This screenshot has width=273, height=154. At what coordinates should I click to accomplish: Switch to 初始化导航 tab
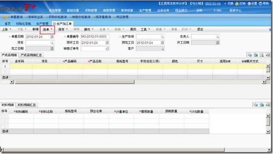[23, 24]
